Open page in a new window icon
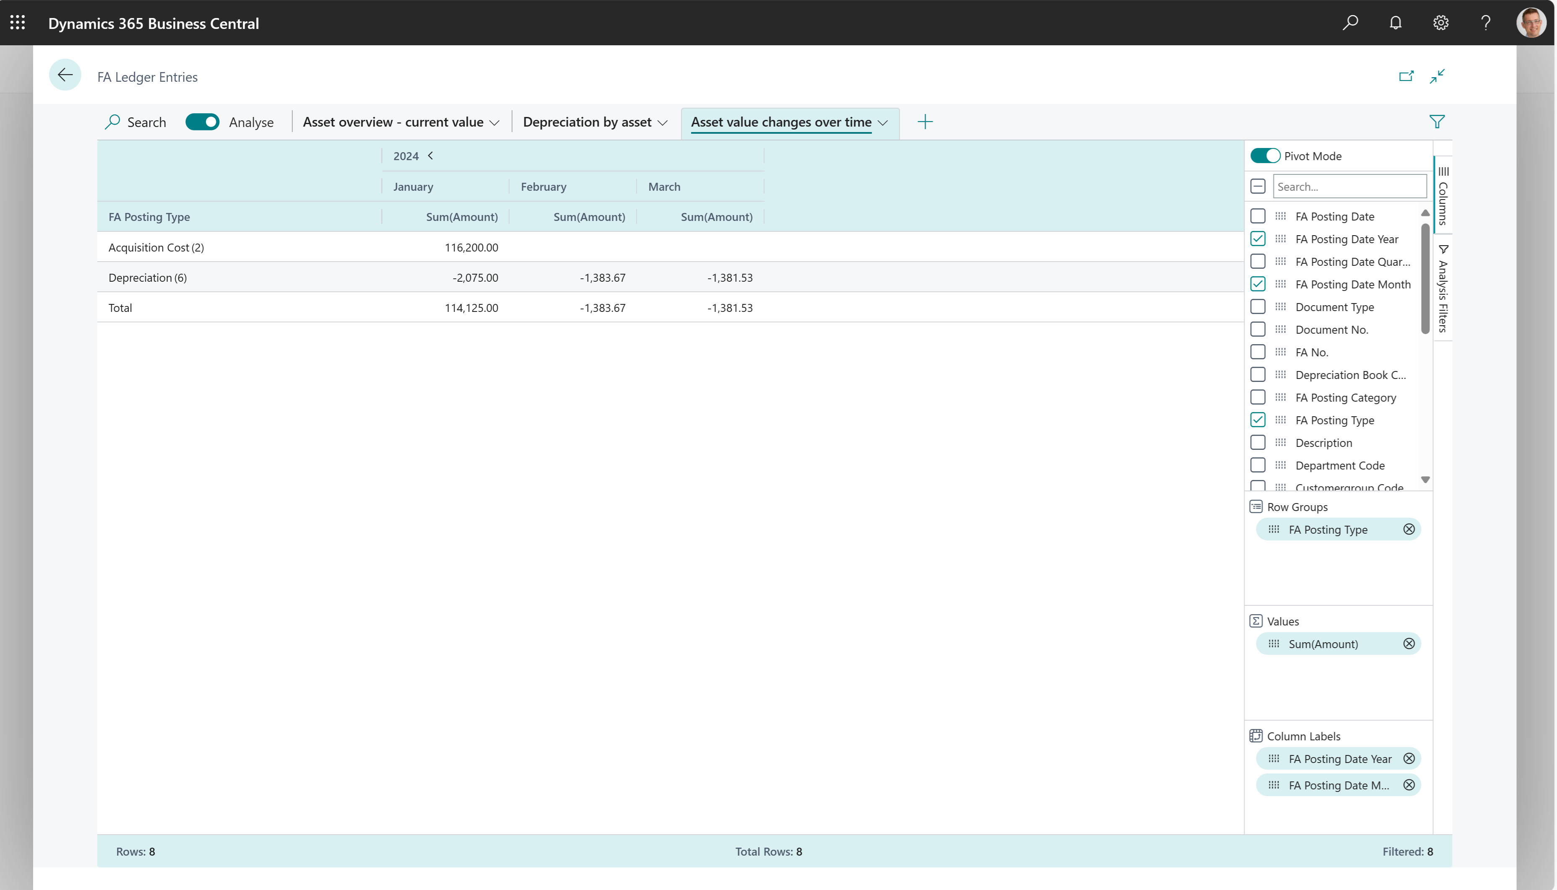Viewport: 1557px width, 890px height. coord(1406,76)
